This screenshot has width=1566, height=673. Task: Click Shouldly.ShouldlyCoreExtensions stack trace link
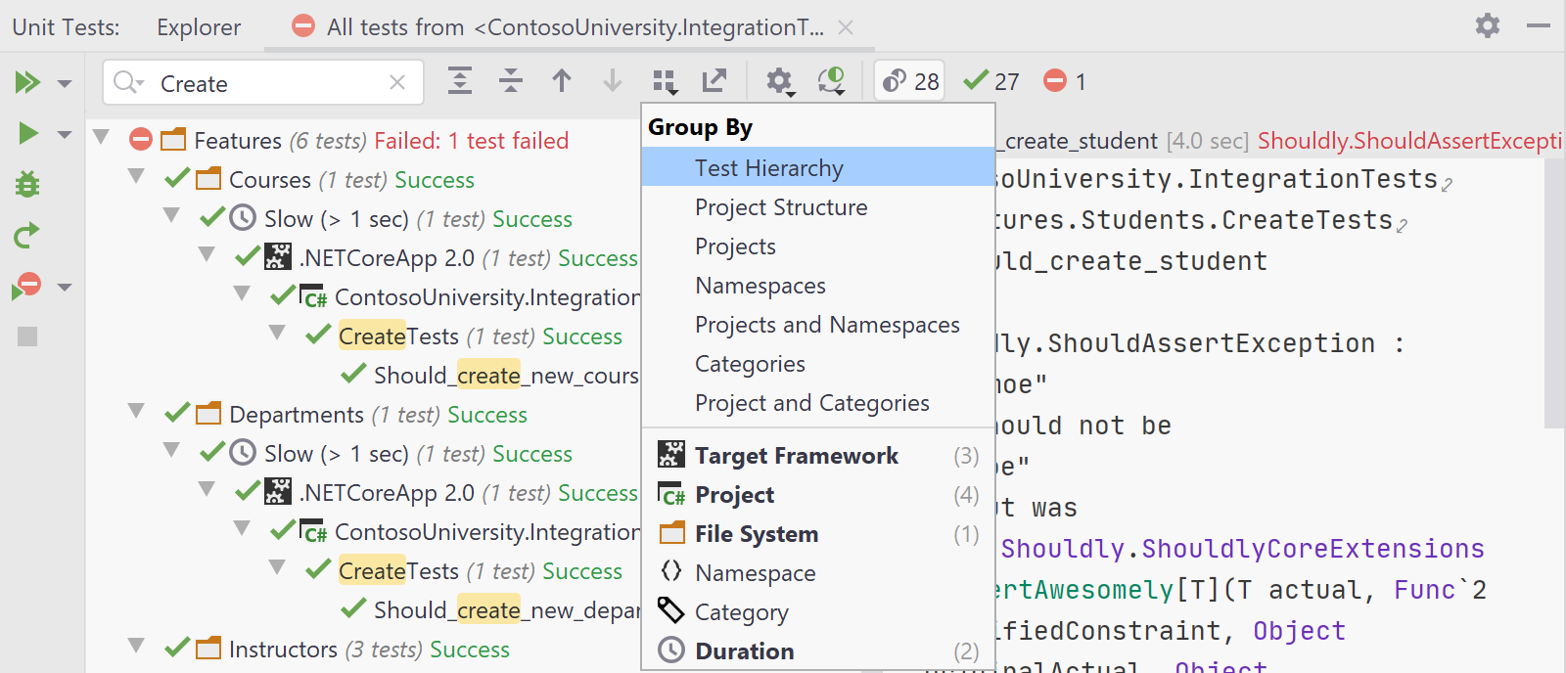point(1242,549)
